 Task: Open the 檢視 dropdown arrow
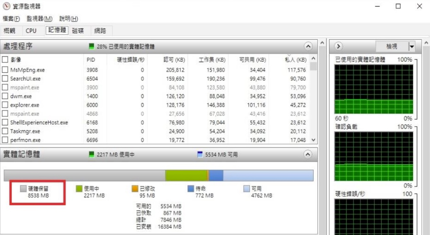[412, 47]
